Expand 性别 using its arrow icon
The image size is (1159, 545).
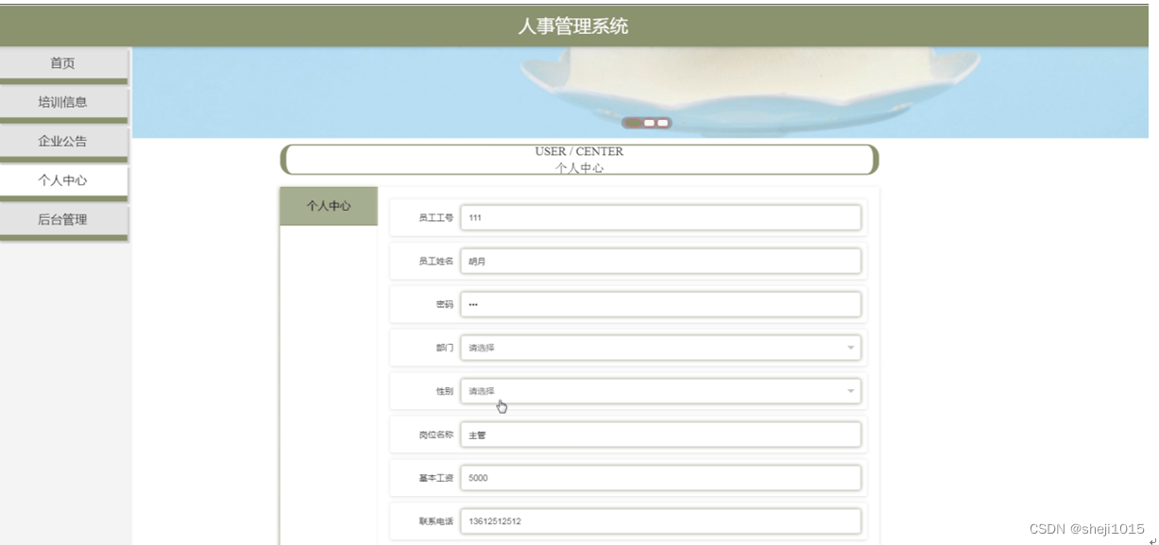coord(850,391)
